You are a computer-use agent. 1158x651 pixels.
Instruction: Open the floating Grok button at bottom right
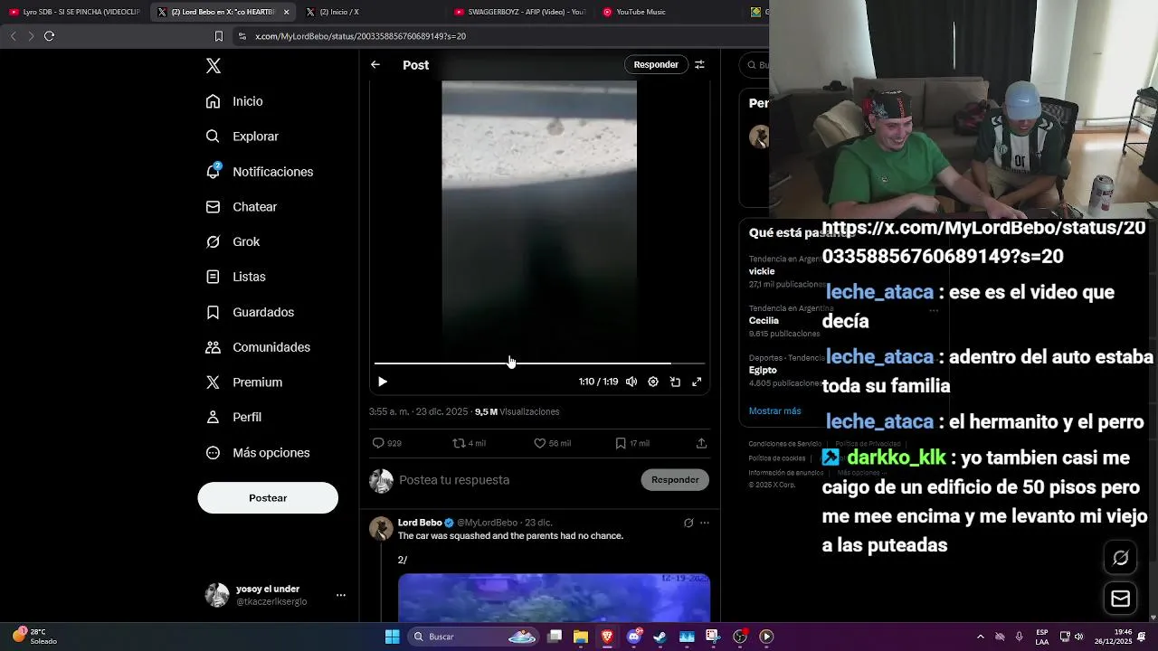(1121, 558)
